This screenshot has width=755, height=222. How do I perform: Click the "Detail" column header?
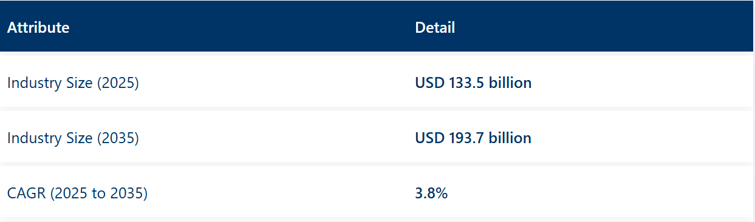point(435,27)
